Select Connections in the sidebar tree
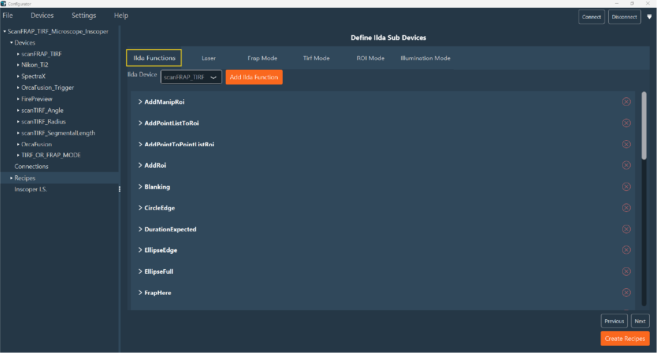The image size is (657, 353). pos(31,167)
